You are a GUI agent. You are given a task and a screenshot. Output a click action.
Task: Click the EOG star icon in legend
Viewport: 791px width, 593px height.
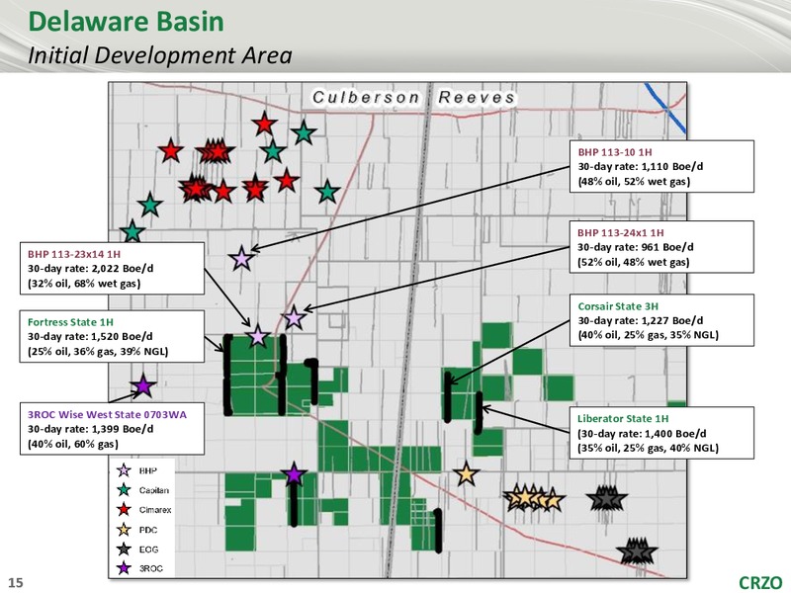point(124,550)
